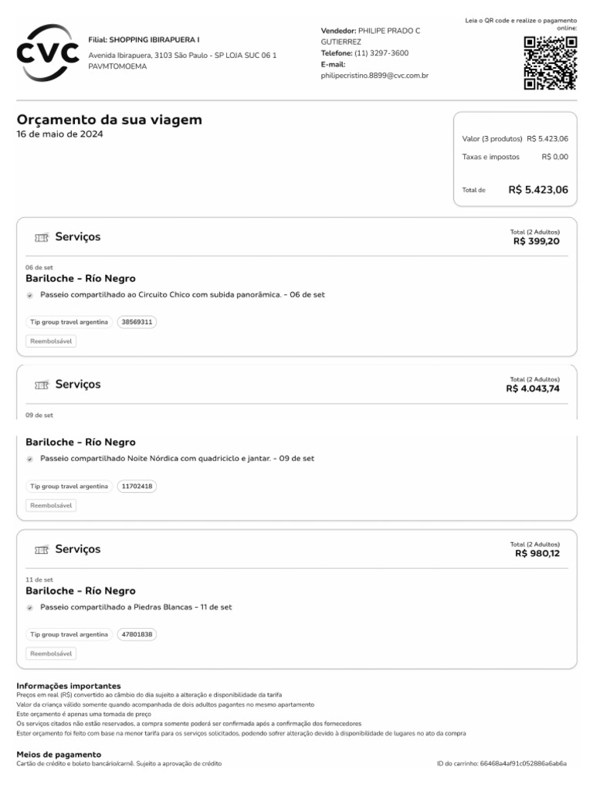Click the 38569311 code badge

point(137,322)
